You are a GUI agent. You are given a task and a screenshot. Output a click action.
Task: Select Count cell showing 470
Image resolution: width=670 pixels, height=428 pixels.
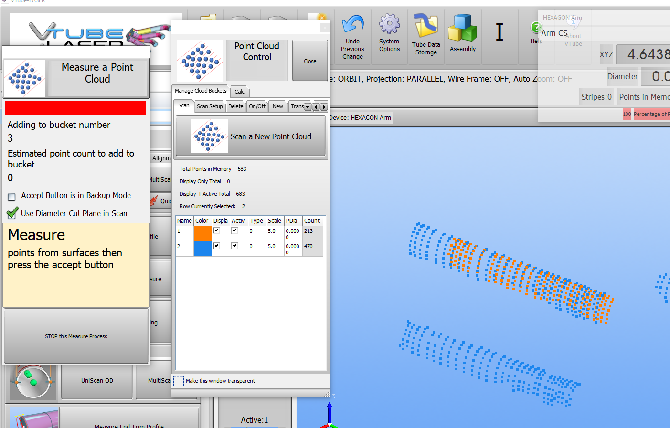(x=312, y=249)
